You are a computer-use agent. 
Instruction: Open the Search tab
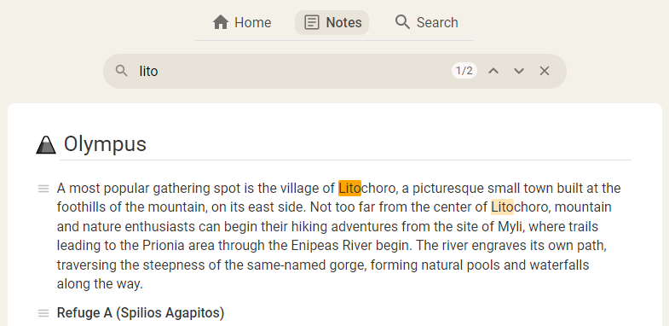tap(427, 22)
